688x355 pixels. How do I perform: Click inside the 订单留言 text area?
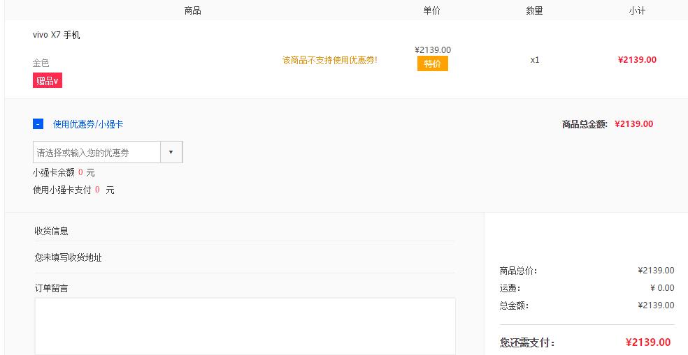coord(245,326)
